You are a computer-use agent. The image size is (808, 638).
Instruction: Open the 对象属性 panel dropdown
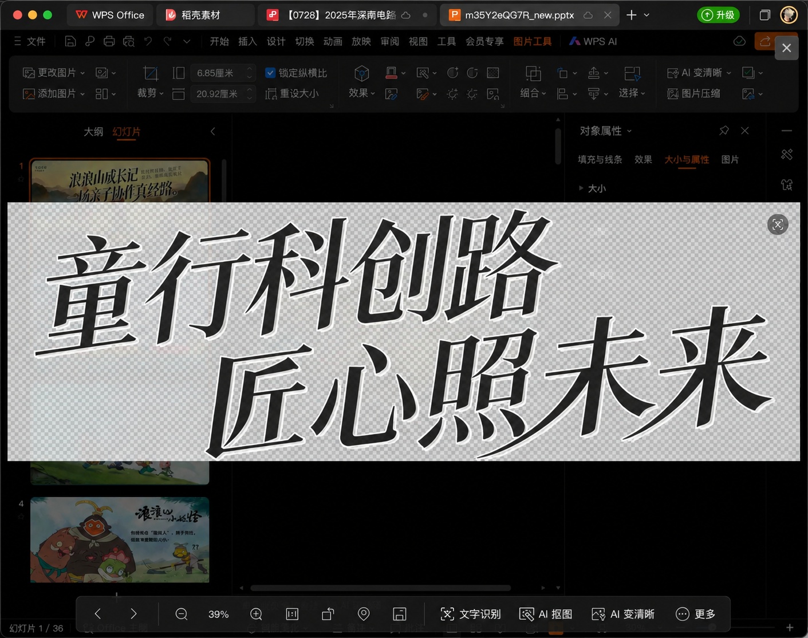(x=606, y=131)
